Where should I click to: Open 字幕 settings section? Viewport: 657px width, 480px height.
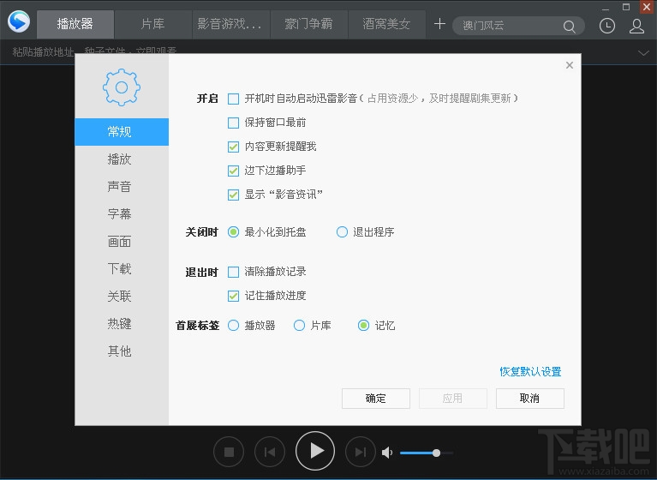pos(122,213)
